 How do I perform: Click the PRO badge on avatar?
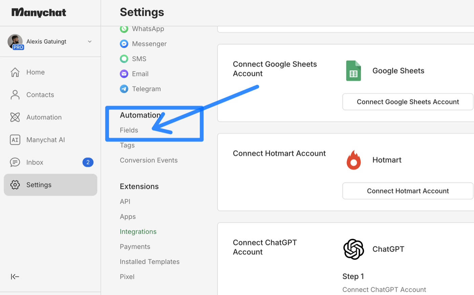tap(18, 47)
